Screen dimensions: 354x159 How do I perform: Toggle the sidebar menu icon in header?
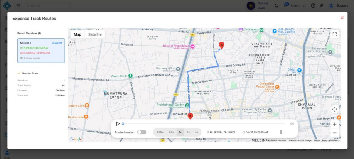pyautogui.click(x=19, y=6)
